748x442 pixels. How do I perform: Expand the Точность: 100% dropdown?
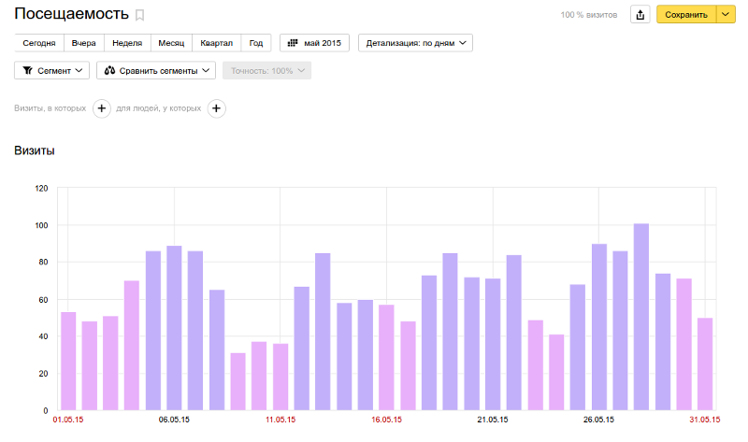pyautogui.click(x=266, y=70)
